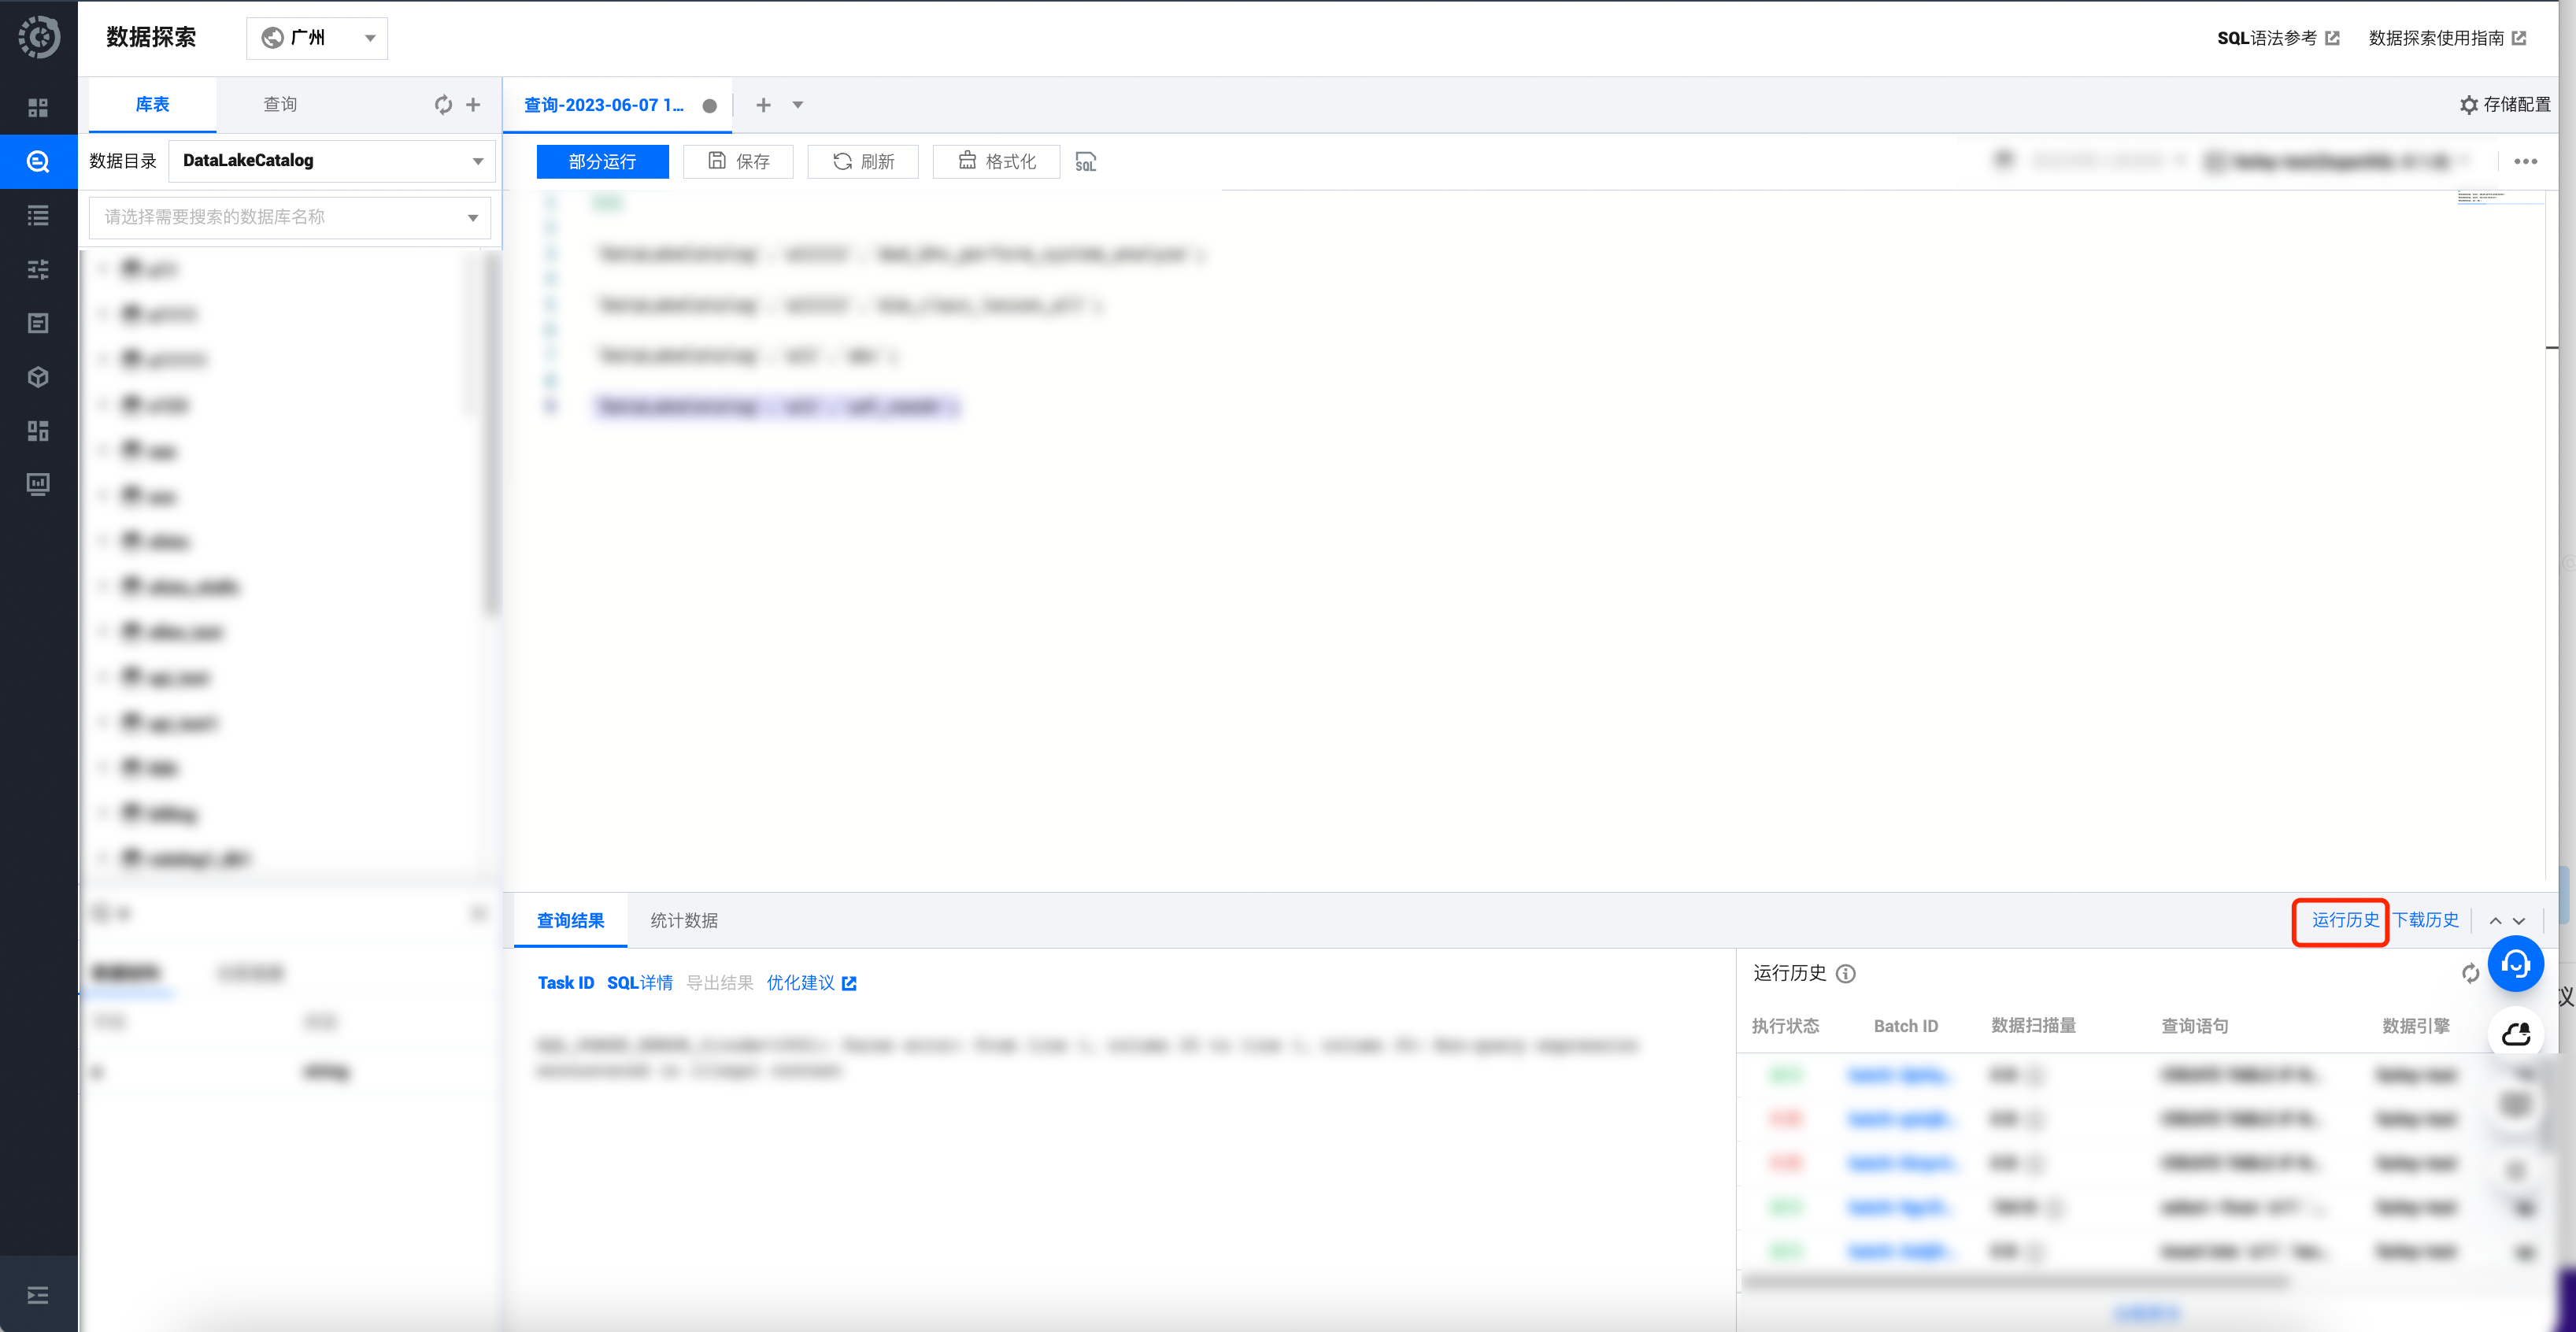
Task: Click the SQL icon in editor toolbar
Action: tap(1085, 162)
